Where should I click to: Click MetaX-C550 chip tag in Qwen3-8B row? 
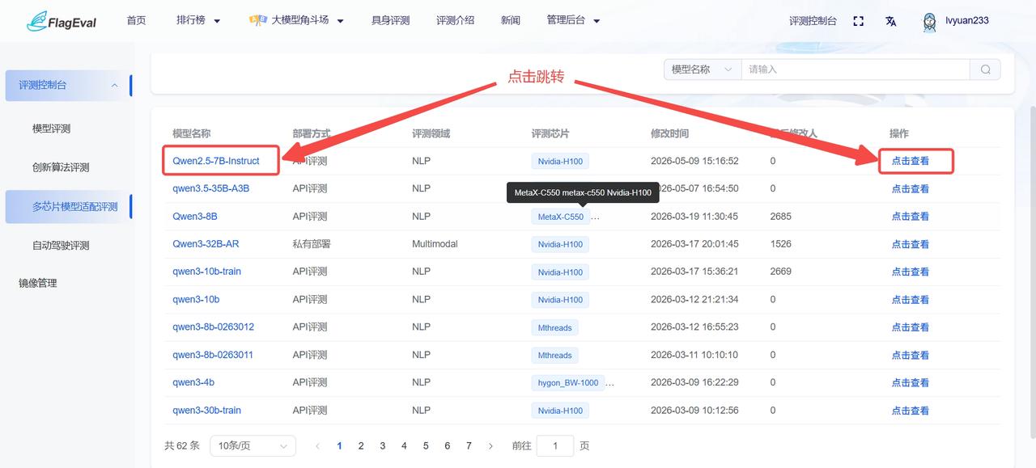(x=561, y=217)
